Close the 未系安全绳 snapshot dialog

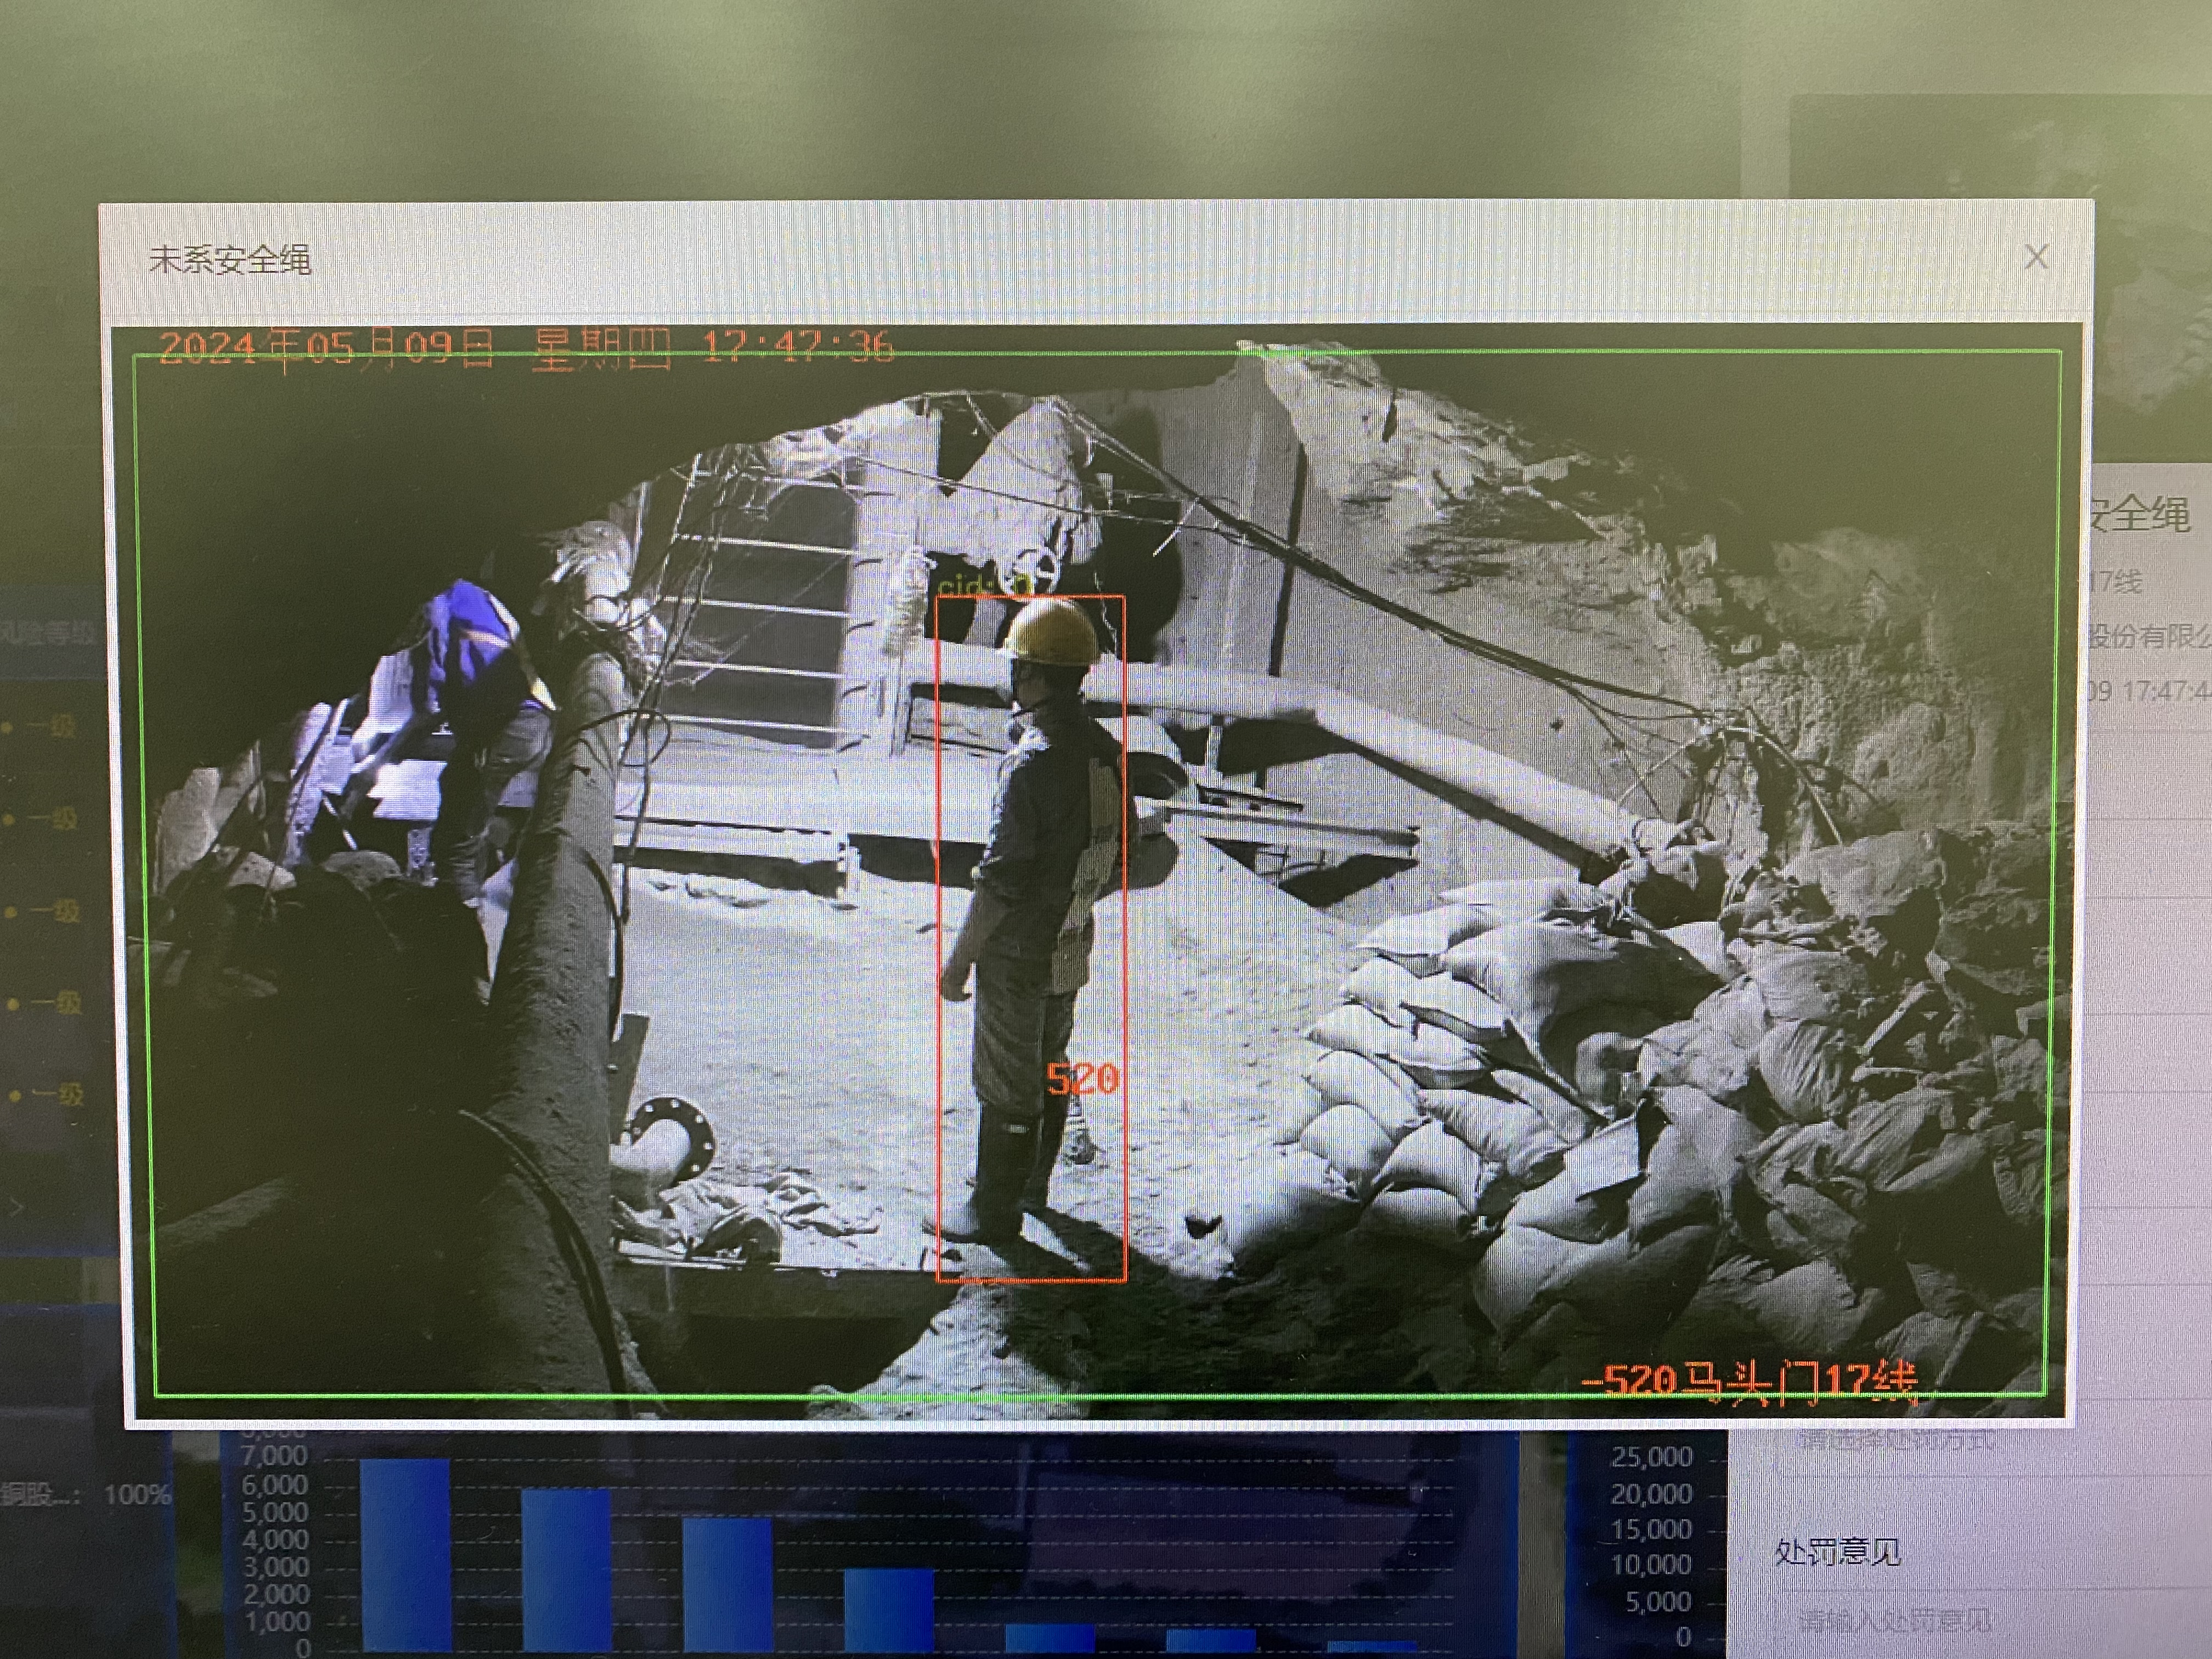point(2036,258)
